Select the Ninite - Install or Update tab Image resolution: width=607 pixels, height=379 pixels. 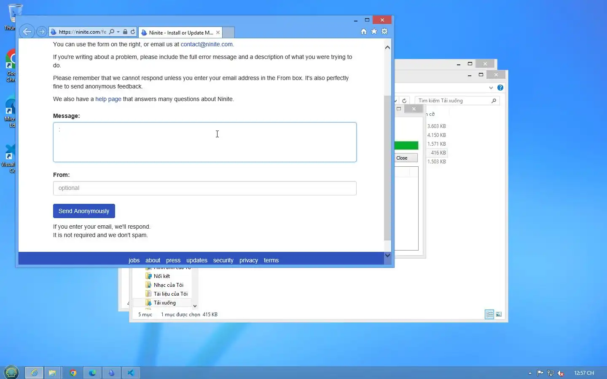180,32
